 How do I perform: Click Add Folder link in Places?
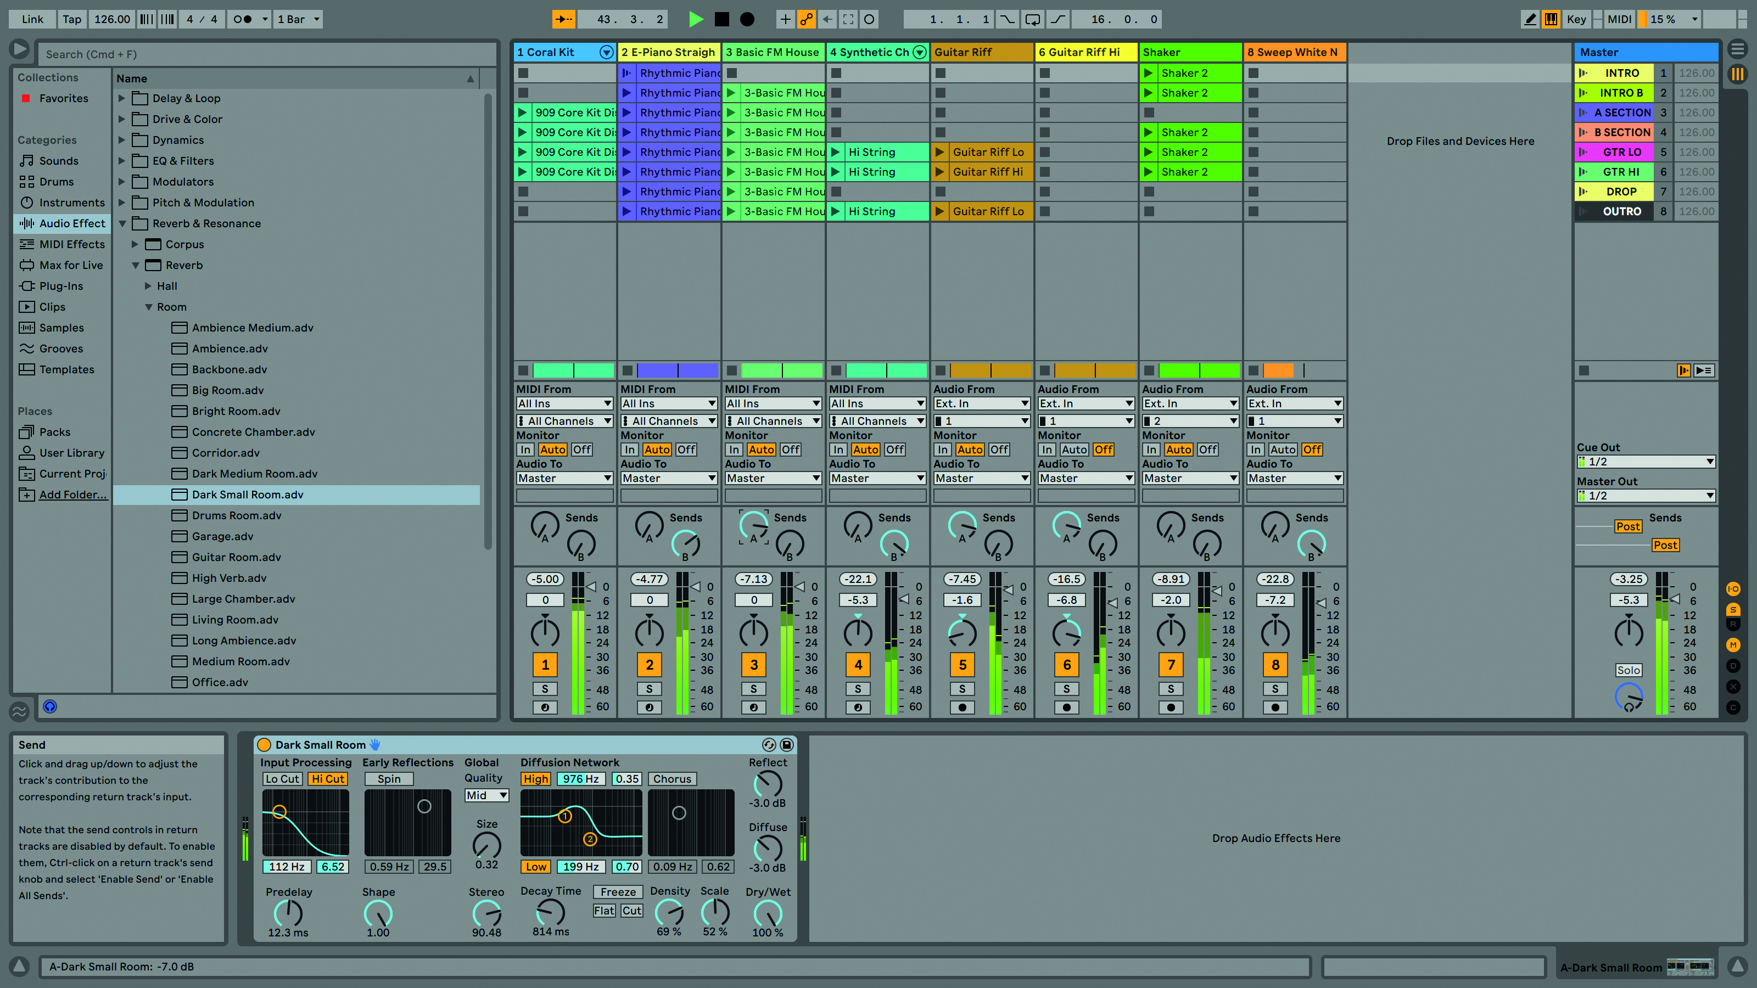73,495
